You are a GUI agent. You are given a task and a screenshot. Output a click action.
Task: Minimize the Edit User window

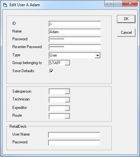(x=109, y=4)
